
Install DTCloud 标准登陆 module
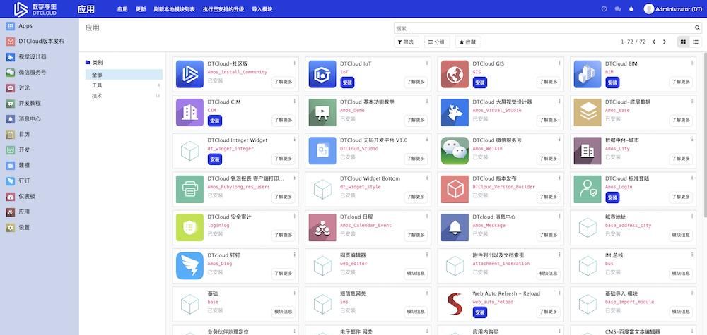[612, 197]
